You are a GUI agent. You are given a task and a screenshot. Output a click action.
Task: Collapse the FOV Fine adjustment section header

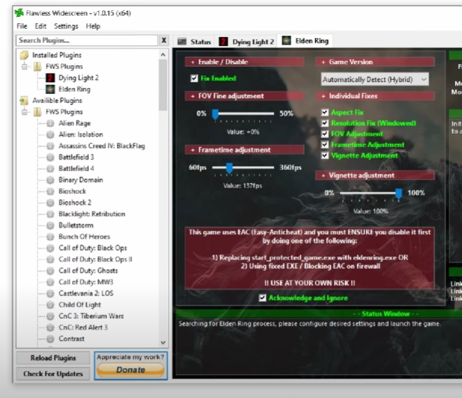coord(244,96)
